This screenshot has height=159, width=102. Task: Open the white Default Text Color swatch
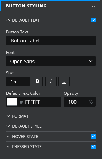pos(12,102)
